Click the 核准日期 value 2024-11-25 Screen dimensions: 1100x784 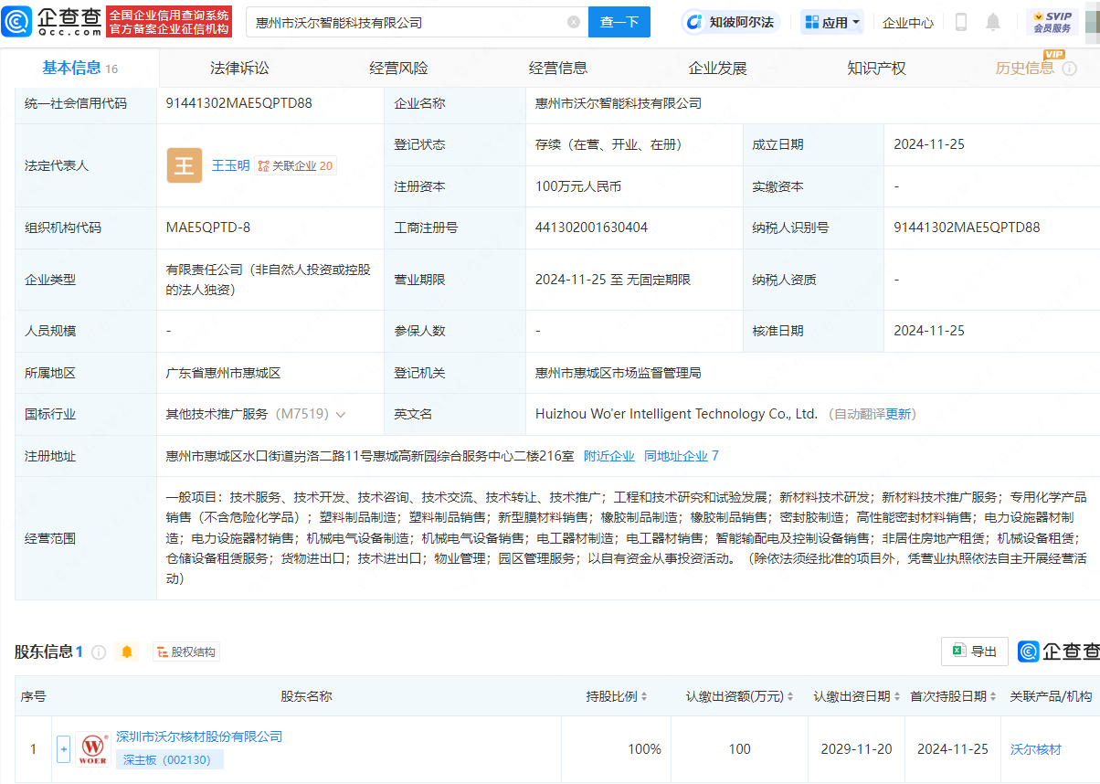click(929, 331)
